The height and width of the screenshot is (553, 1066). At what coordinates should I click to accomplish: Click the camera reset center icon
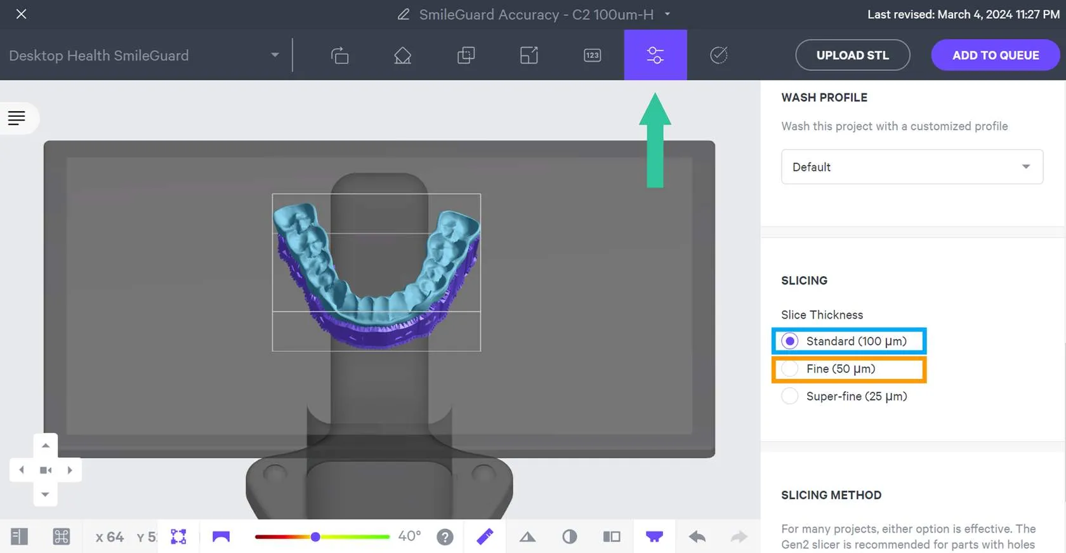point(45,470)
